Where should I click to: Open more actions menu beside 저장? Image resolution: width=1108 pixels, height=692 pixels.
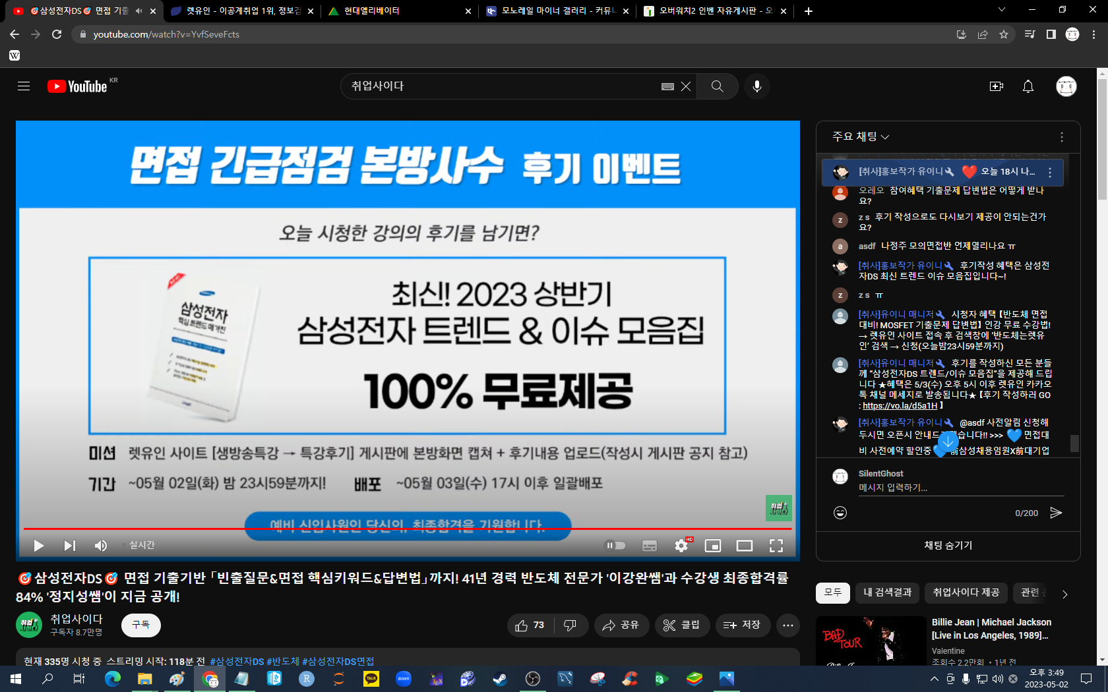point(788,625)
